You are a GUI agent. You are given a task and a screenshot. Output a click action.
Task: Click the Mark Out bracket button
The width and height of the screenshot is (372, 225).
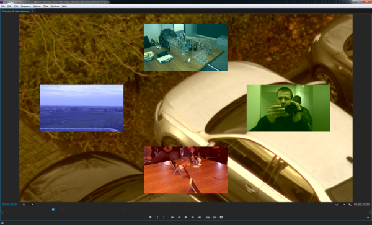point(164,217)
